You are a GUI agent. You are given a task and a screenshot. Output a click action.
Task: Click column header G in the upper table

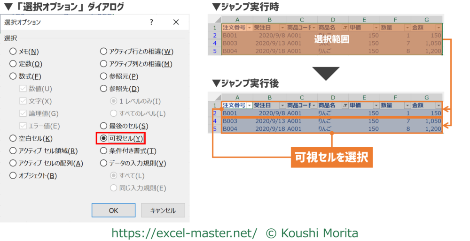[x=426, y=20]
